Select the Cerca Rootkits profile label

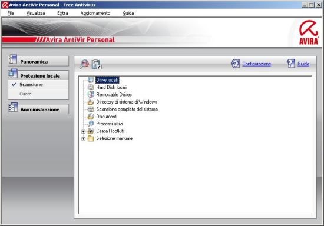click(110, 131)
